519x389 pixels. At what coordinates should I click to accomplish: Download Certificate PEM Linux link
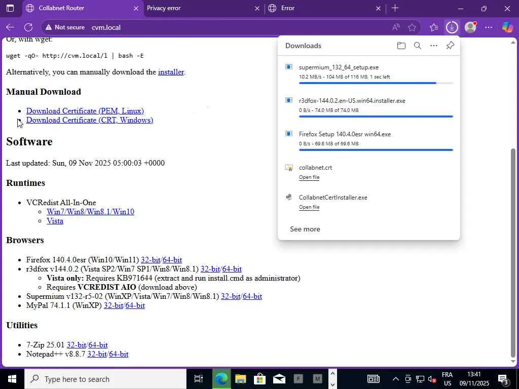click(85, 111)
